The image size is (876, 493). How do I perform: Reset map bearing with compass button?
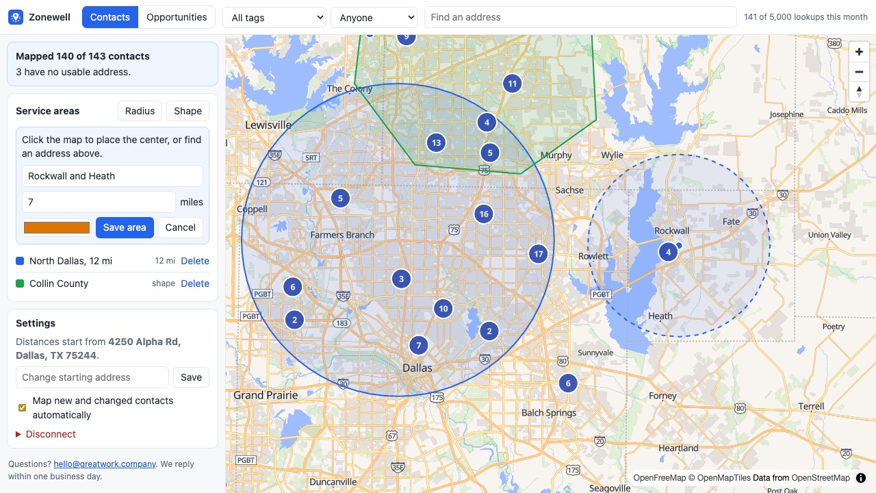pyautogui.click(x=859, y=91)
